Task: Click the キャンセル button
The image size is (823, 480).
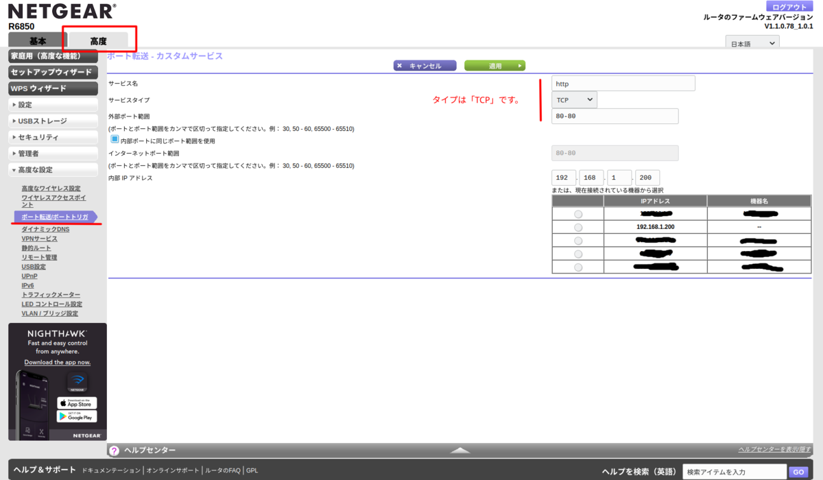Action: (x=425, y=66)
